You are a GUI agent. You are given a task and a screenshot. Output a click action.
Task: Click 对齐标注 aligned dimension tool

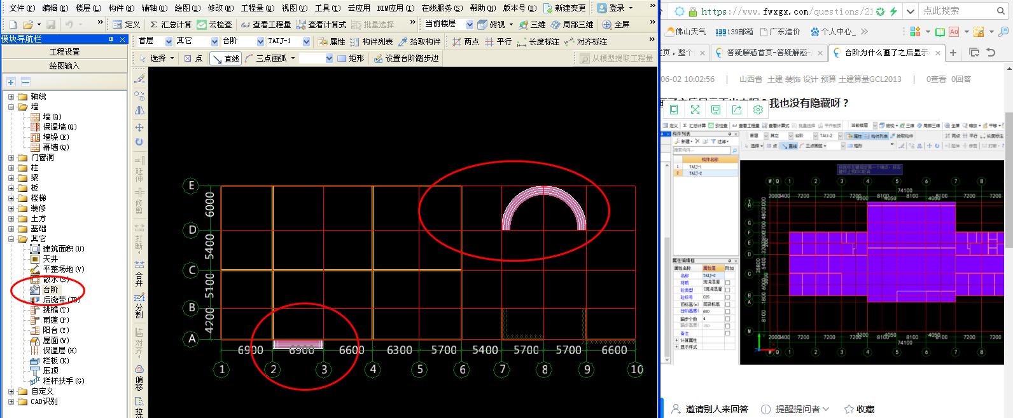586,41
